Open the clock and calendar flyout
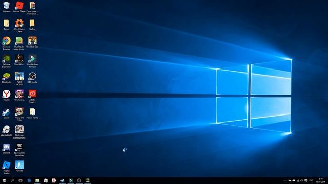 click(320, 180)
